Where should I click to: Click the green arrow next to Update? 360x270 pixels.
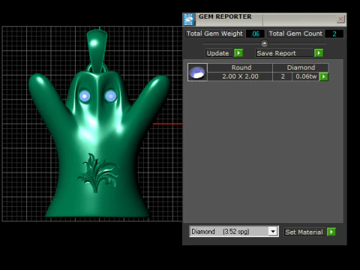coord(238,53)
